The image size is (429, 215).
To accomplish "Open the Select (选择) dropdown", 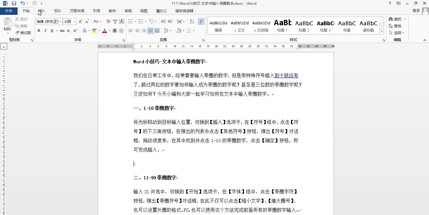I will click(397, 33).
